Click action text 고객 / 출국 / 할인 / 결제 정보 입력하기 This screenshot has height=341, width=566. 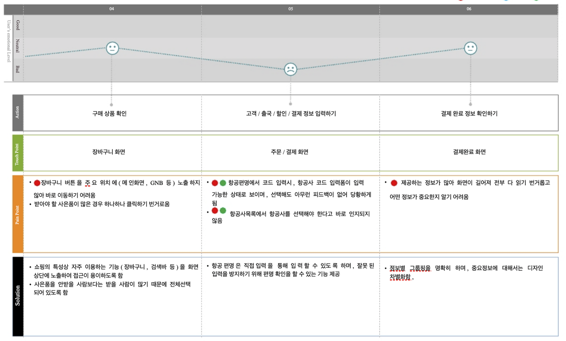tap(291, 114)
